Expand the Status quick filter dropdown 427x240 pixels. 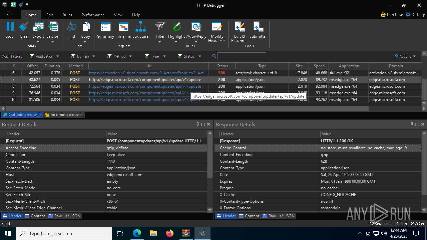[200, 56]
